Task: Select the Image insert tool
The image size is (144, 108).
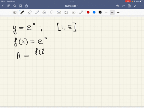Action: pyautogui.click(x=66, y=12)
